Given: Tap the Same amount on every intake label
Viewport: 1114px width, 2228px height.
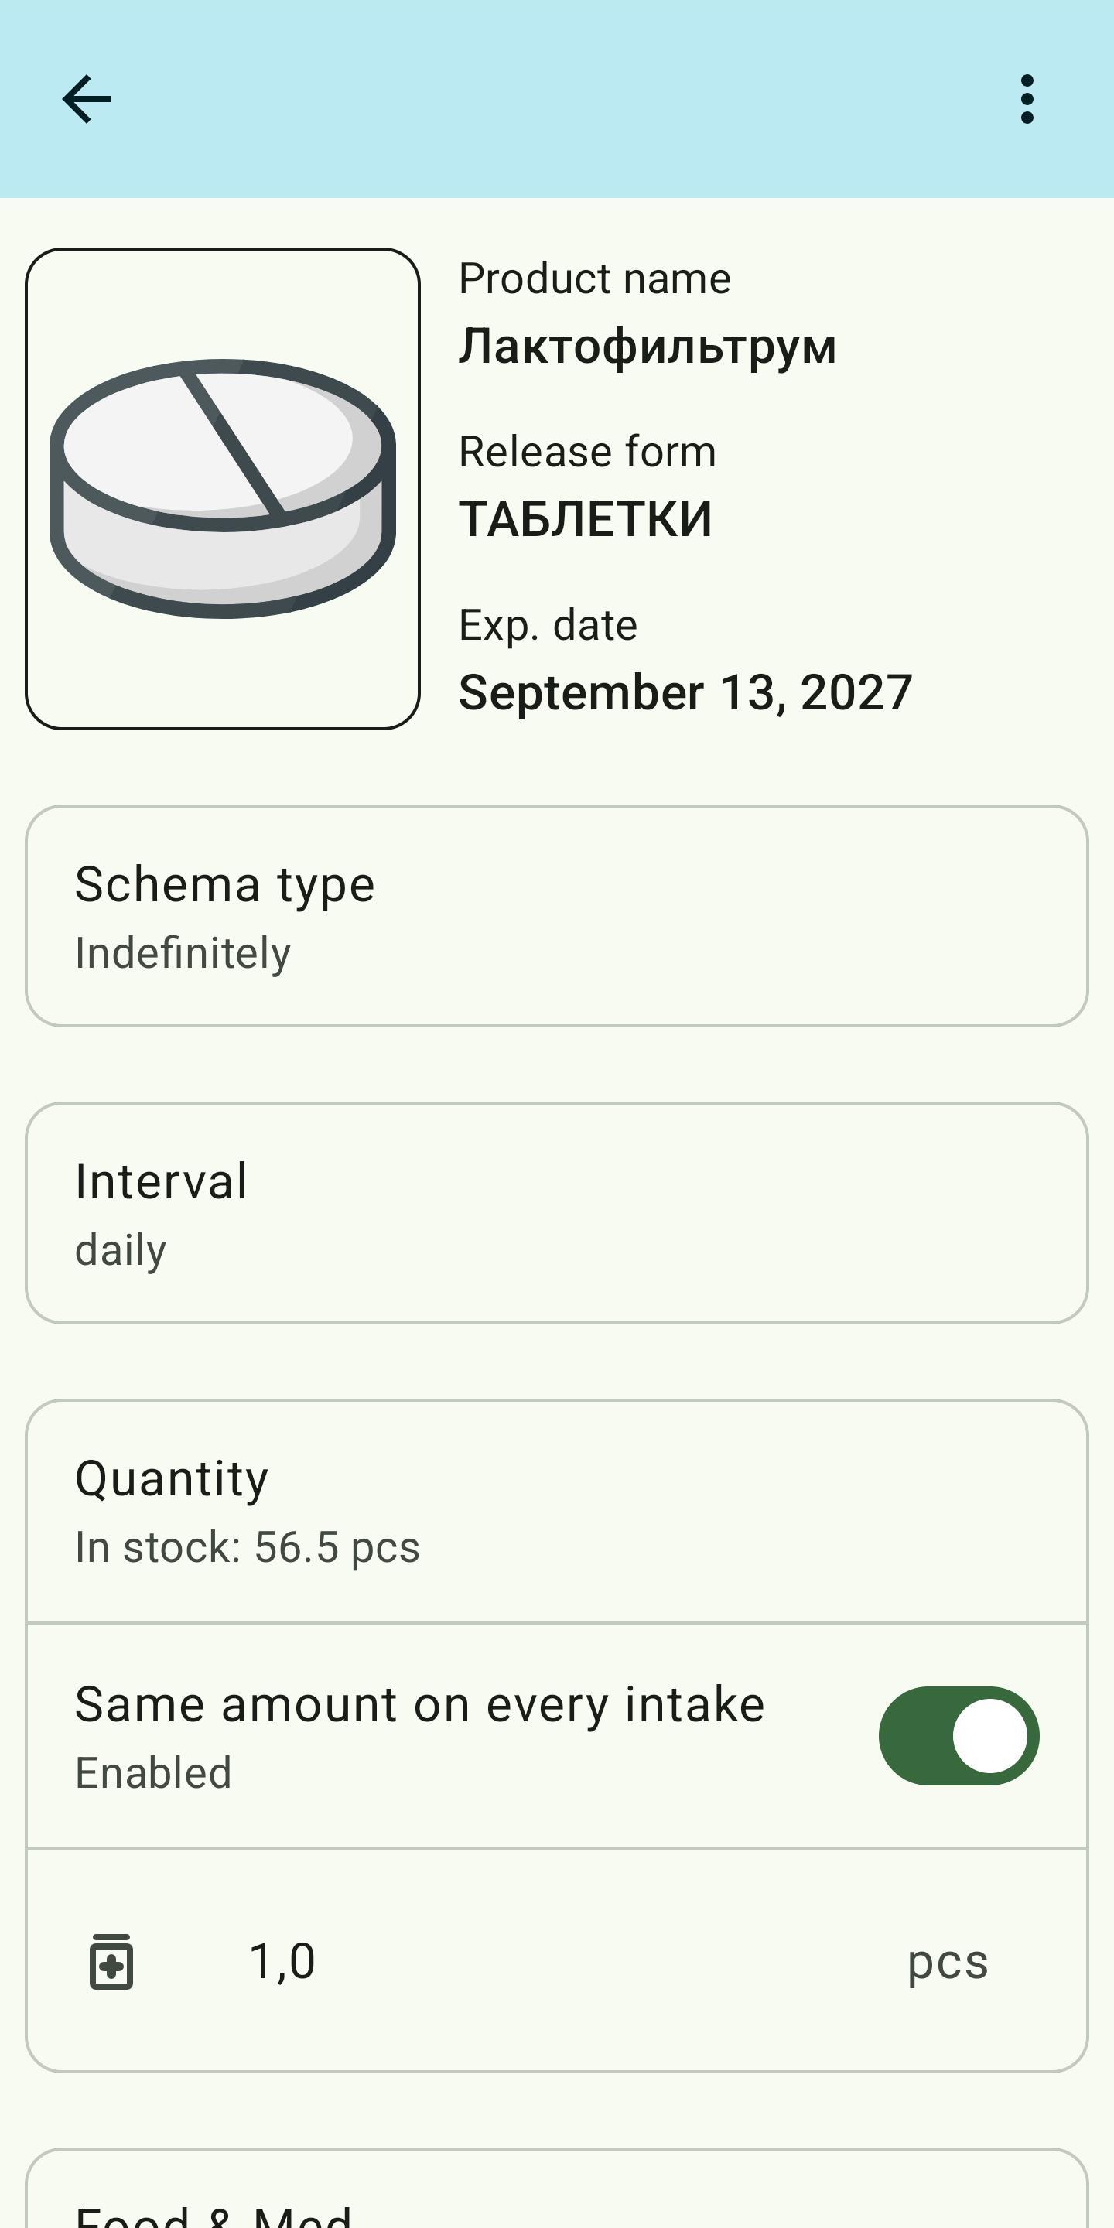Looking at the screenshot, I should coord(419,1705).
